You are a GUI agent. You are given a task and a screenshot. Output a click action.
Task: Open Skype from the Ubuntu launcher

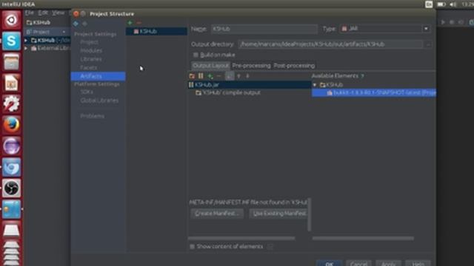point(12,41)
